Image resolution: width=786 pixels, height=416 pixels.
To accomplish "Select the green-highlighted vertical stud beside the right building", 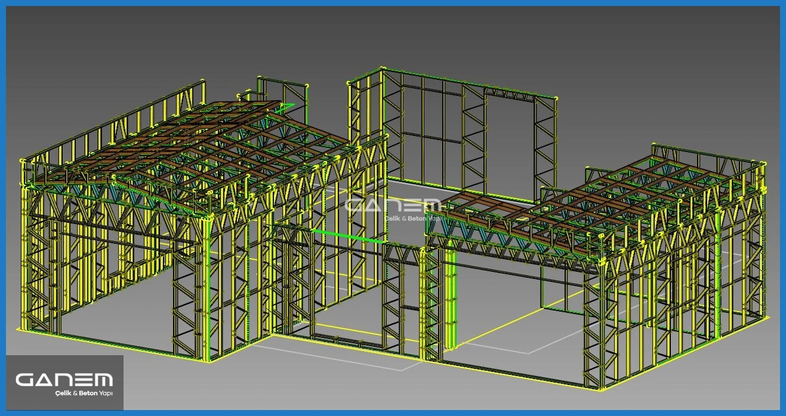I will click(451, 298).
